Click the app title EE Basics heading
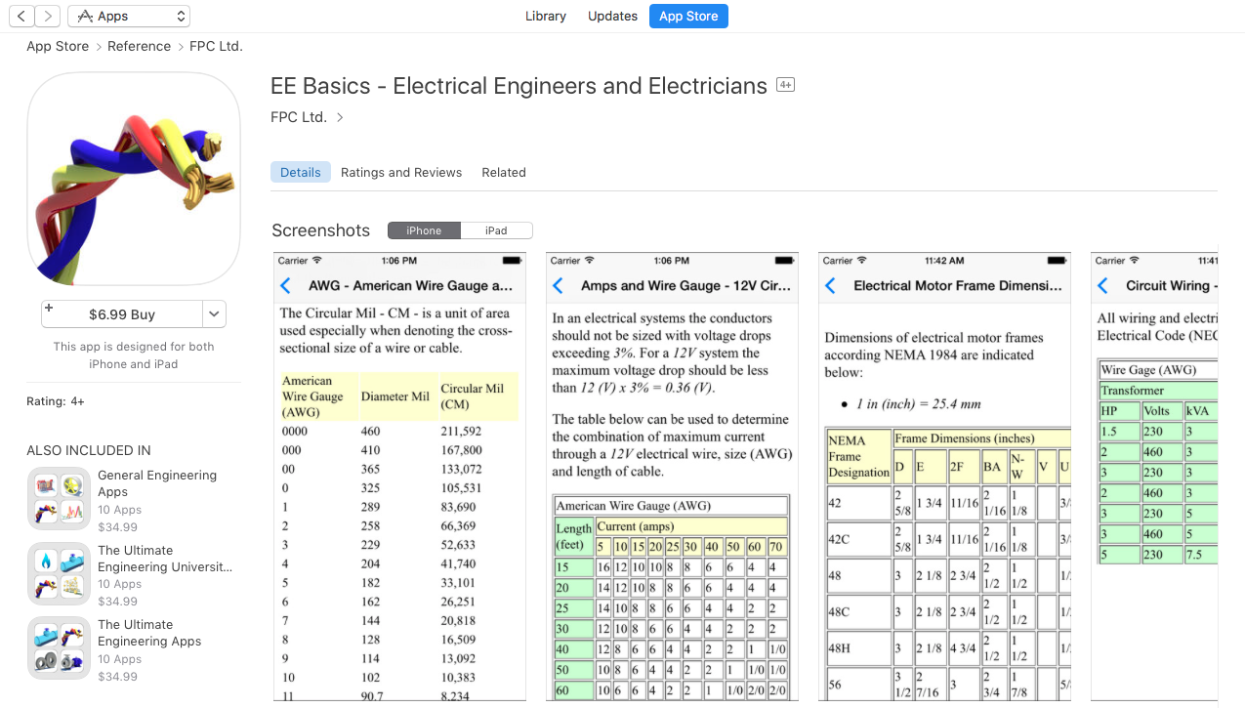The width and height of the screenshot is (1245, 708). pos(519,86)
